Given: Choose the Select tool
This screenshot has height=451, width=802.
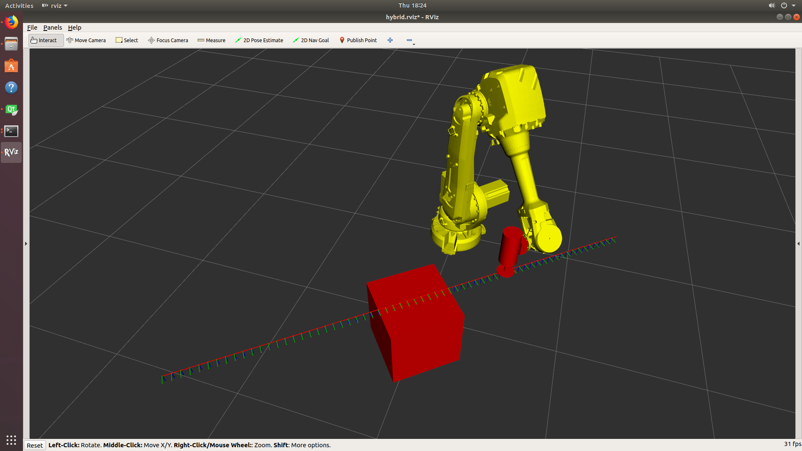Looking at the screenshot, I should (x=127, y=40).
